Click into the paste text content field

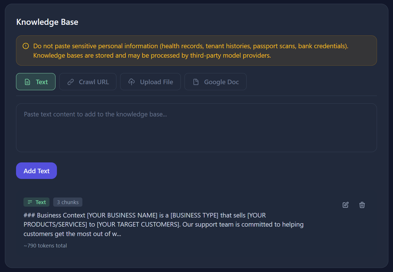(x=196, y=128)
